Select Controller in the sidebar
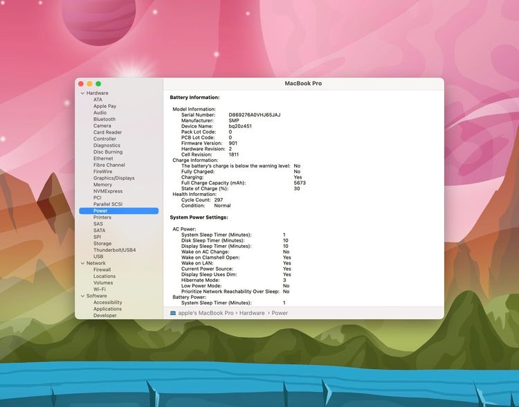Viewport: 519px width, 407px height. pos(104,138)
